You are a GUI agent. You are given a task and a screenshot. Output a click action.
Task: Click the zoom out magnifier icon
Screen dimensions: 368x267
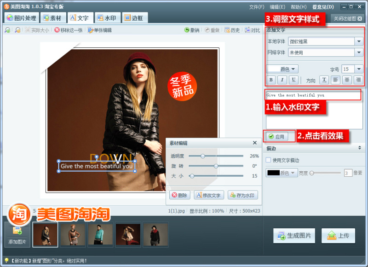(17, 30)
